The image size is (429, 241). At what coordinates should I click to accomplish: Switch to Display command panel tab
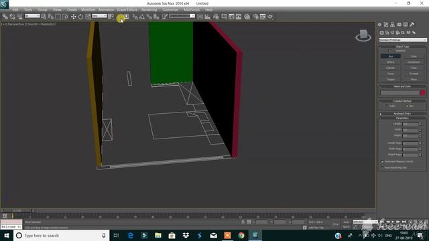coord(406,25)
